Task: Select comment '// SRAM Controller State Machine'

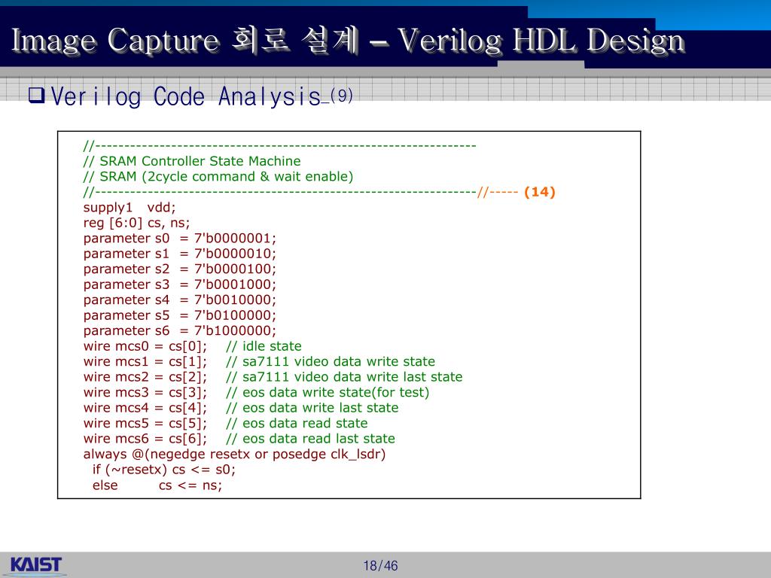Action: tap(192, 161)
